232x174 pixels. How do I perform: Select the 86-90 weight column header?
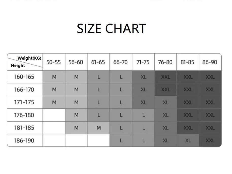(210, 62)
